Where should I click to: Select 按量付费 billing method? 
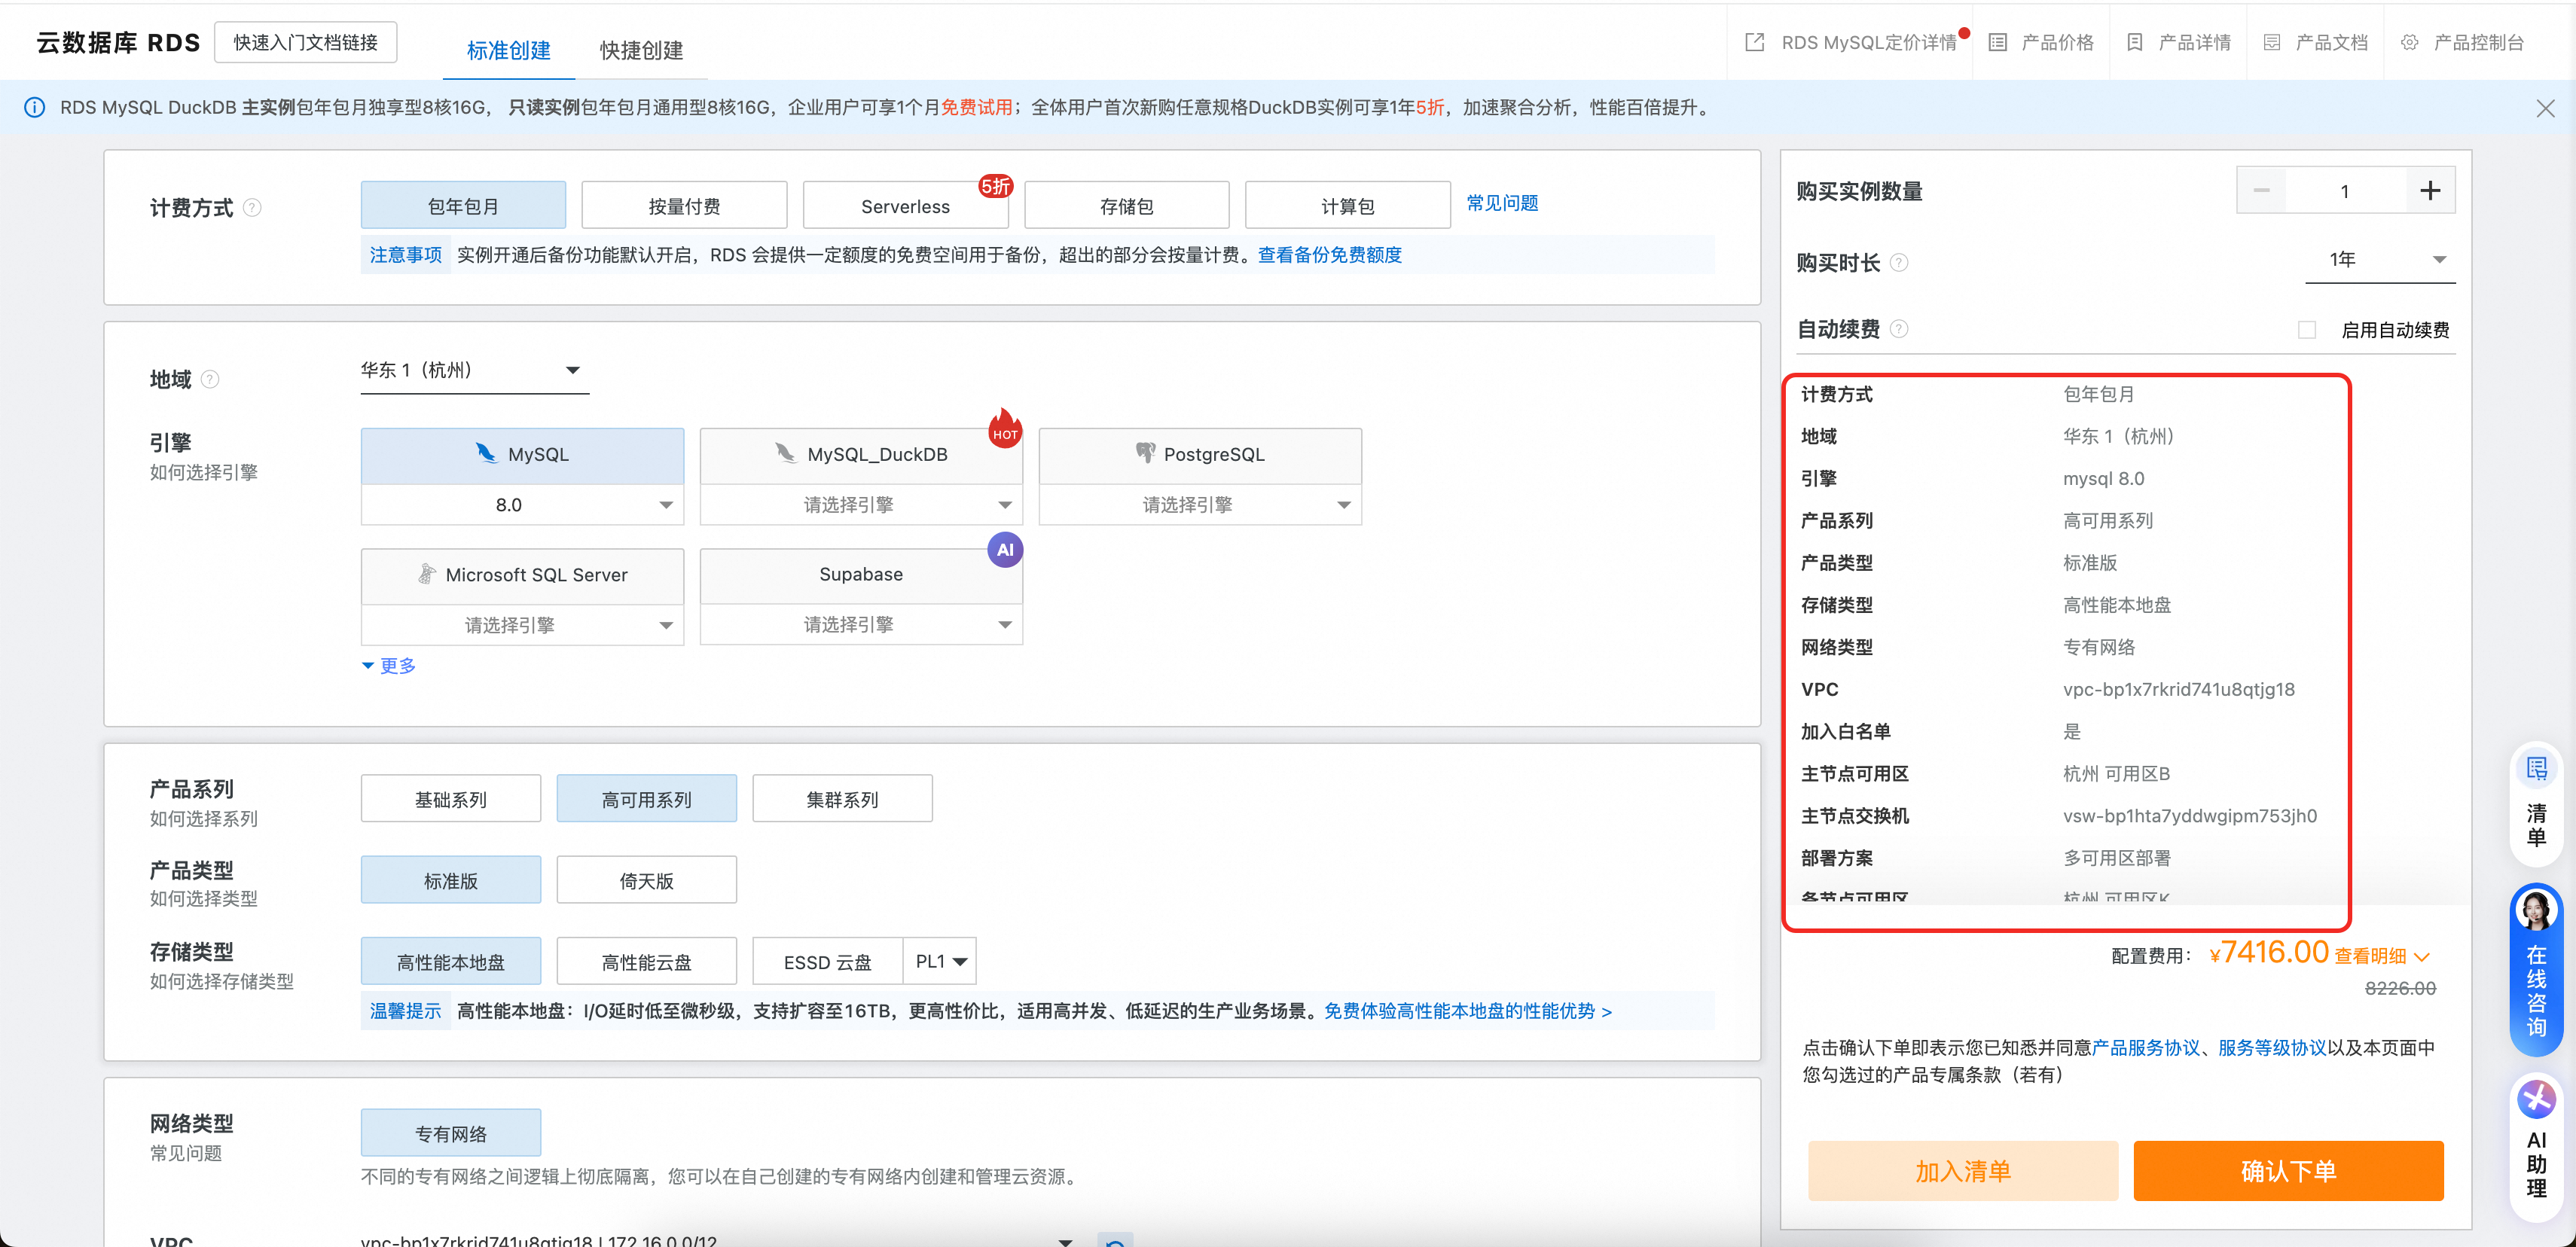pos(684,206)
